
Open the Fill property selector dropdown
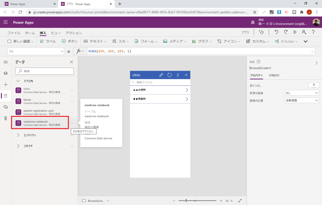36,51
